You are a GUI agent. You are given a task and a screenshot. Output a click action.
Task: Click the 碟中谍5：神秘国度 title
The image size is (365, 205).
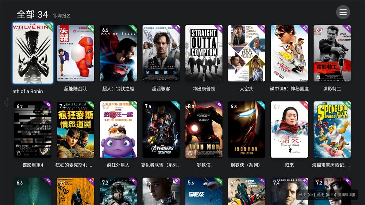(289, 89)
